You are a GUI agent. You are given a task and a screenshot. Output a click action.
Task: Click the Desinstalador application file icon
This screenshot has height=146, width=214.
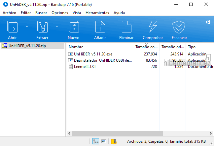(71, 60)
